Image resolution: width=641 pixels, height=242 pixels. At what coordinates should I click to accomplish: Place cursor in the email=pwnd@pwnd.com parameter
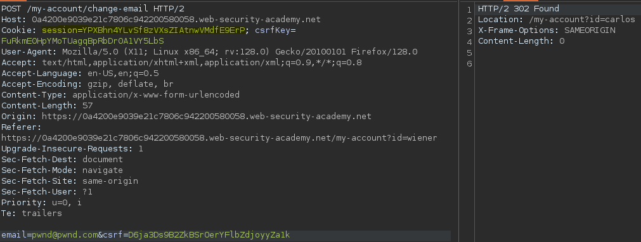click(49, 235)
